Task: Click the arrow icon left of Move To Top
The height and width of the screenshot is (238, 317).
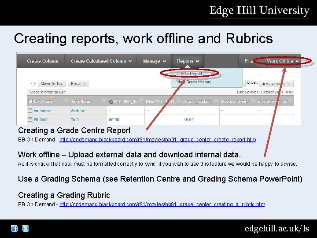Action: (33, 83)
